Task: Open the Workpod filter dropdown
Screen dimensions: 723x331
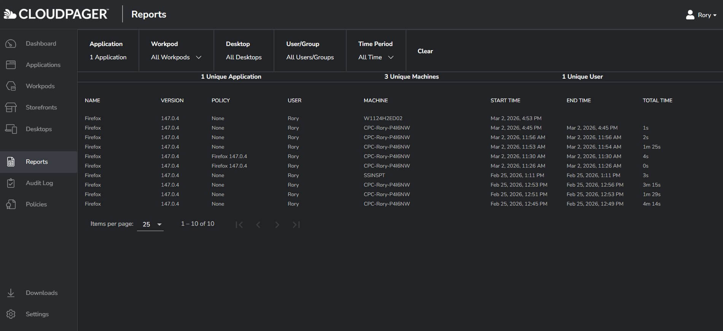Action: pos(176,57)
